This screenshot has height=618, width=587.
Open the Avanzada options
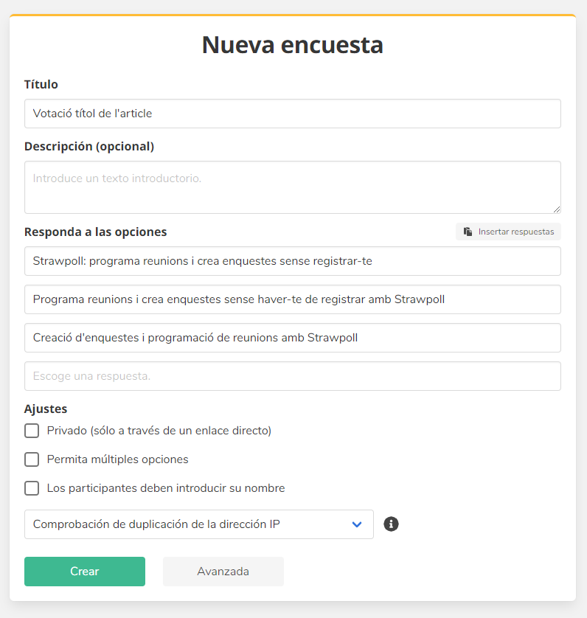(x=223, y=572)
